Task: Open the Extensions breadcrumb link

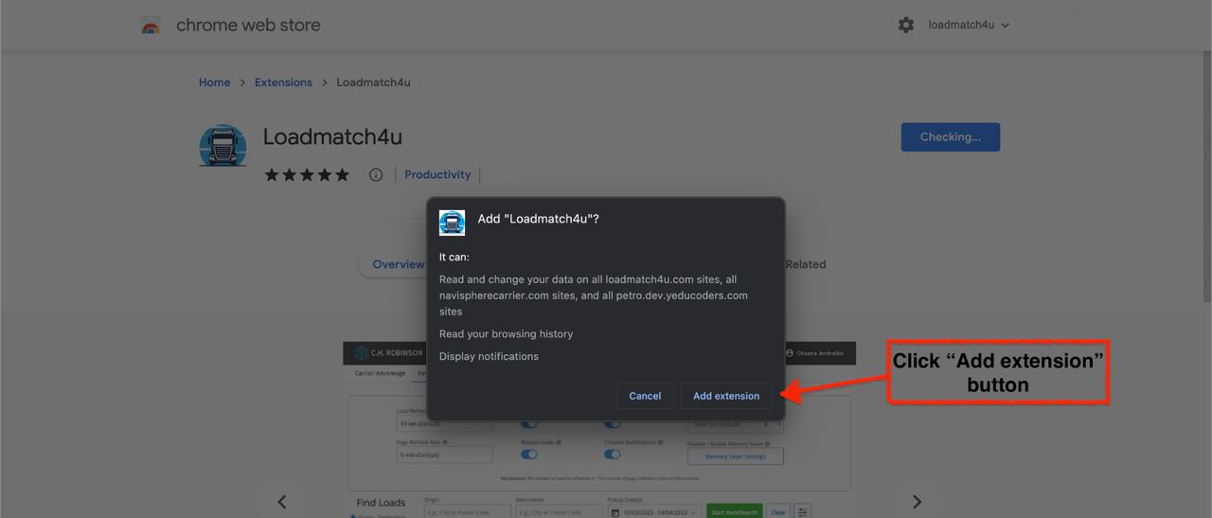Action: coord(283,82)
